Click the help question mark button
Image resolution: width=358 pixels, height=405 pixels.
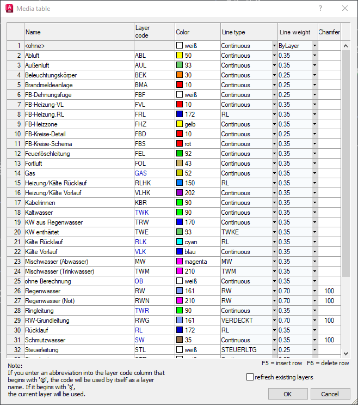pos(320,8)
